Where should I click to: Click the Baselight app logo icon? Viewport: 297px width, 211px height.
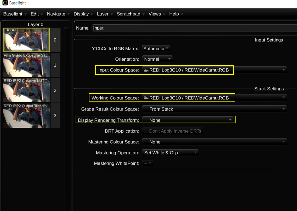[x=5, y=3]
